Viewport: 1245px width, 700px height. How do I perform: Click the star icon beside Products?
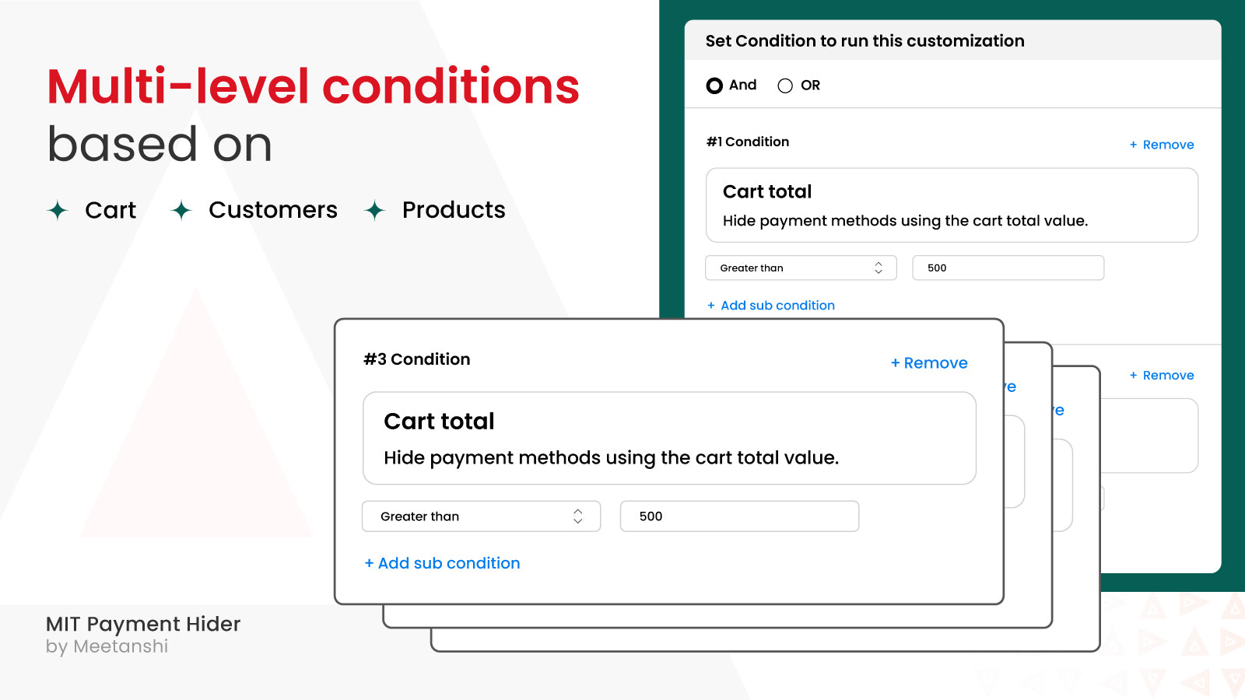[x=375, y=210]
